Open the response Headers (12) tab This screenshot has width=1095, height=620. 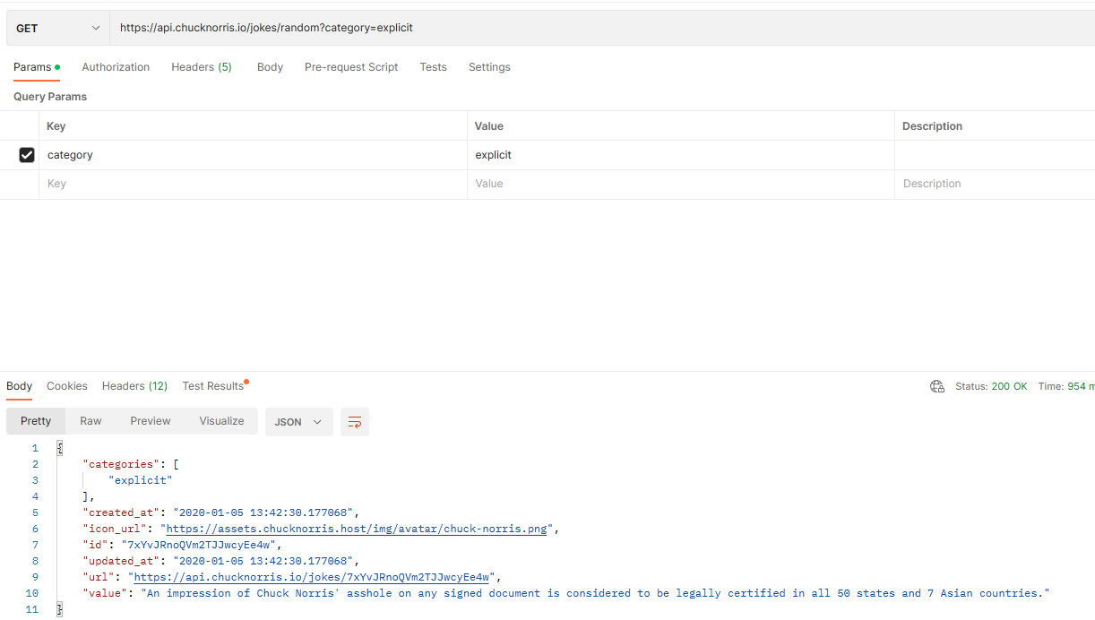[134, 386]
